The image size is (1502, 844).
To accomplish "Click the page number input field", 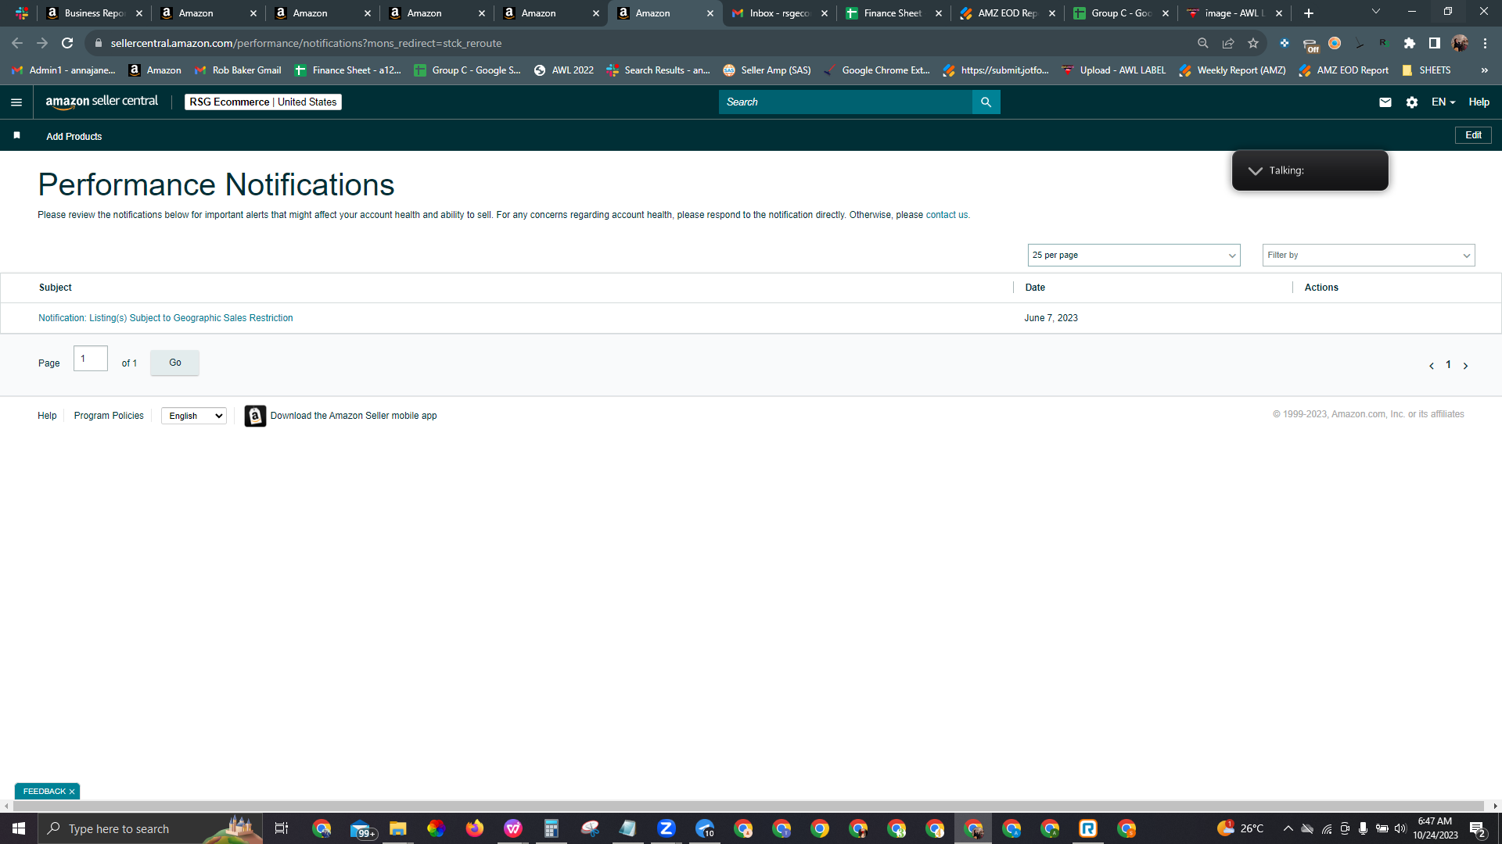I will (91, 359).
